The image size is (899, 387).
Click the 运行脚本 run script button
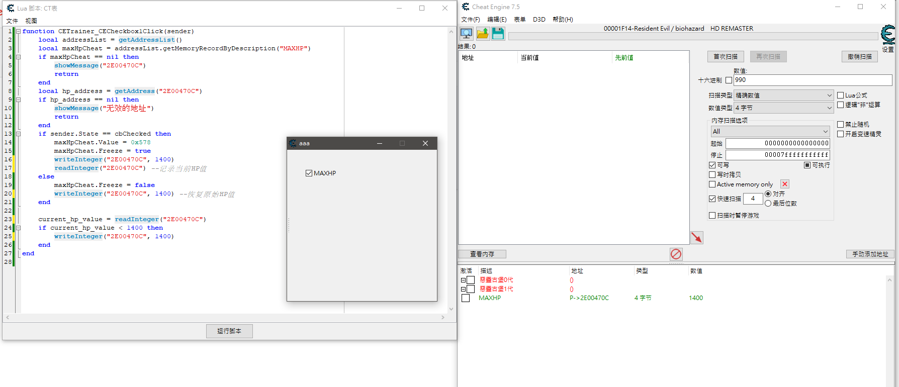click(229, 331)
